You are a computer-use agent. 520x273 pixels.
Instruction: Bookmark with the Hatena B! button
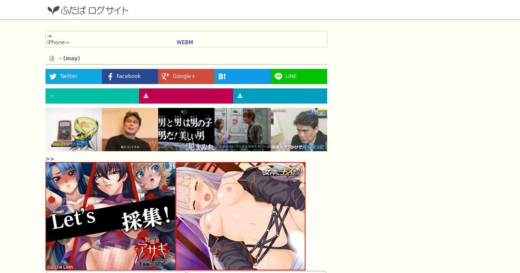coord(243,76)
